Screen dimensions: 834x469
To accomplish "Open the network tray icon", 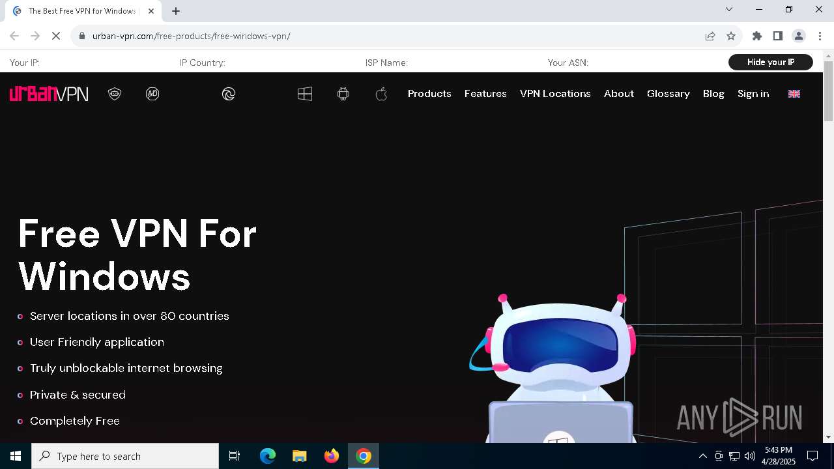I will pyautogui.click(x=734, y=456).
